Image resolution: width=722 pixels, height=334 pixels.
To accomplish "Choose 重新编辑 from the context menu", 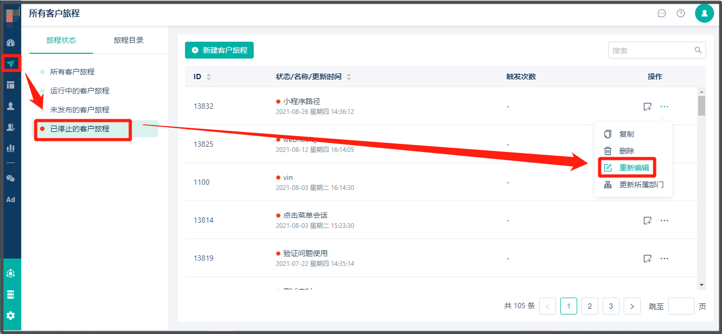I will [x=633, y=168].
